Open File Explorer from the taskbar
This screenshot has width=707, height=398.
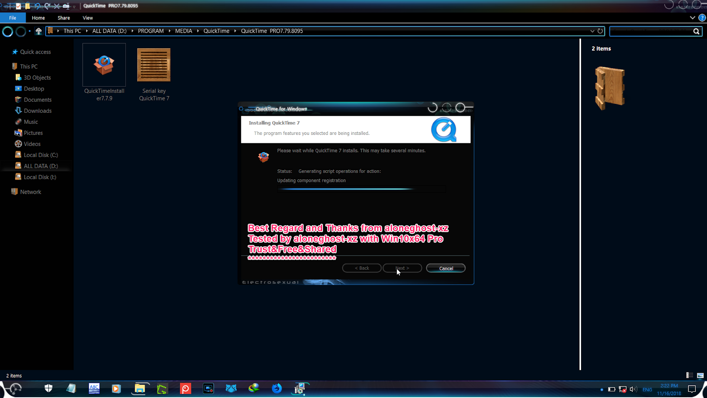(x=140, y=388)
